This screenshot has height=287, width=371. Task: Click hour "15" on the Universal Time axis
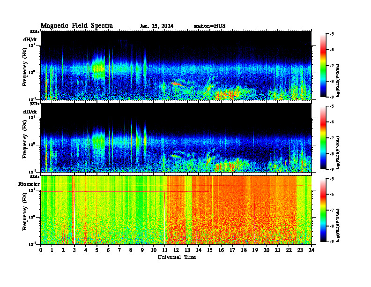(210, 250)
